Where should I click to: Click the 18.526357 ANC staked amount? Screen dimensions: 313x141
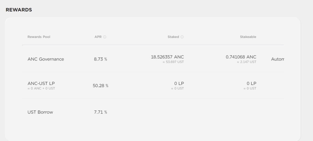tap(167, 57)
